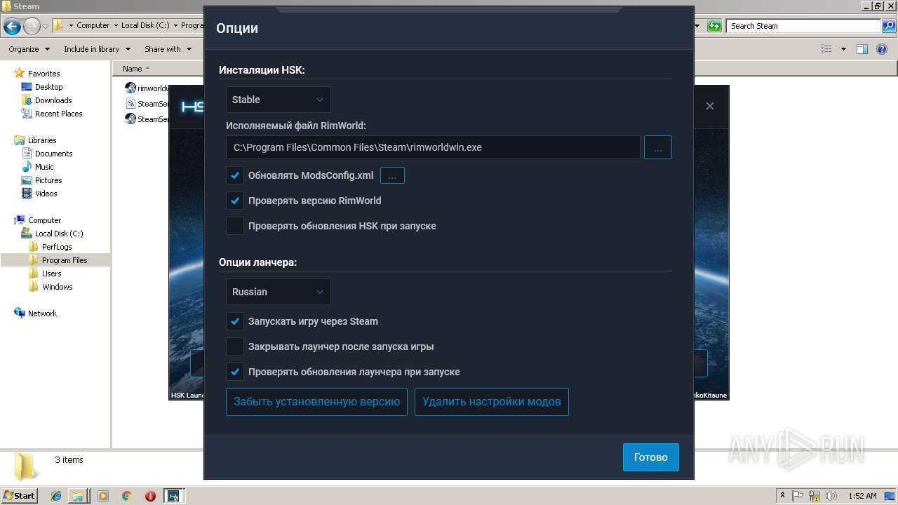Image resolution: width=898 pixels, height=505 pixels.
Task: Launch Windows Media Player from taskbar
Action: [103, 496]
